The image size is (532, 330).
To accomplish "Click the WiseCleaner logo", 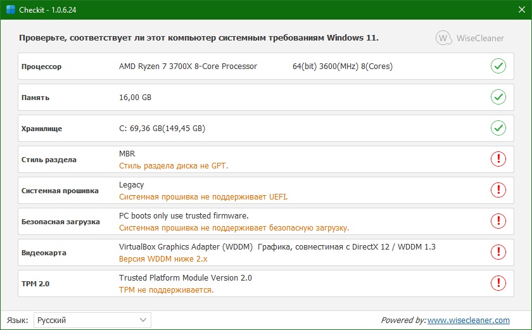I will tap(469, 38).
